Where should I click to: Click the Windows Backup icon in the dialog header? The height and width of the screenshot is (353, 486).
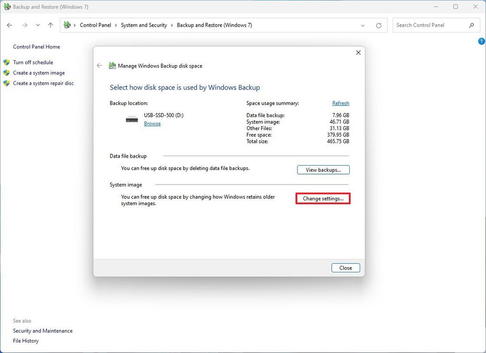point(112,65)
